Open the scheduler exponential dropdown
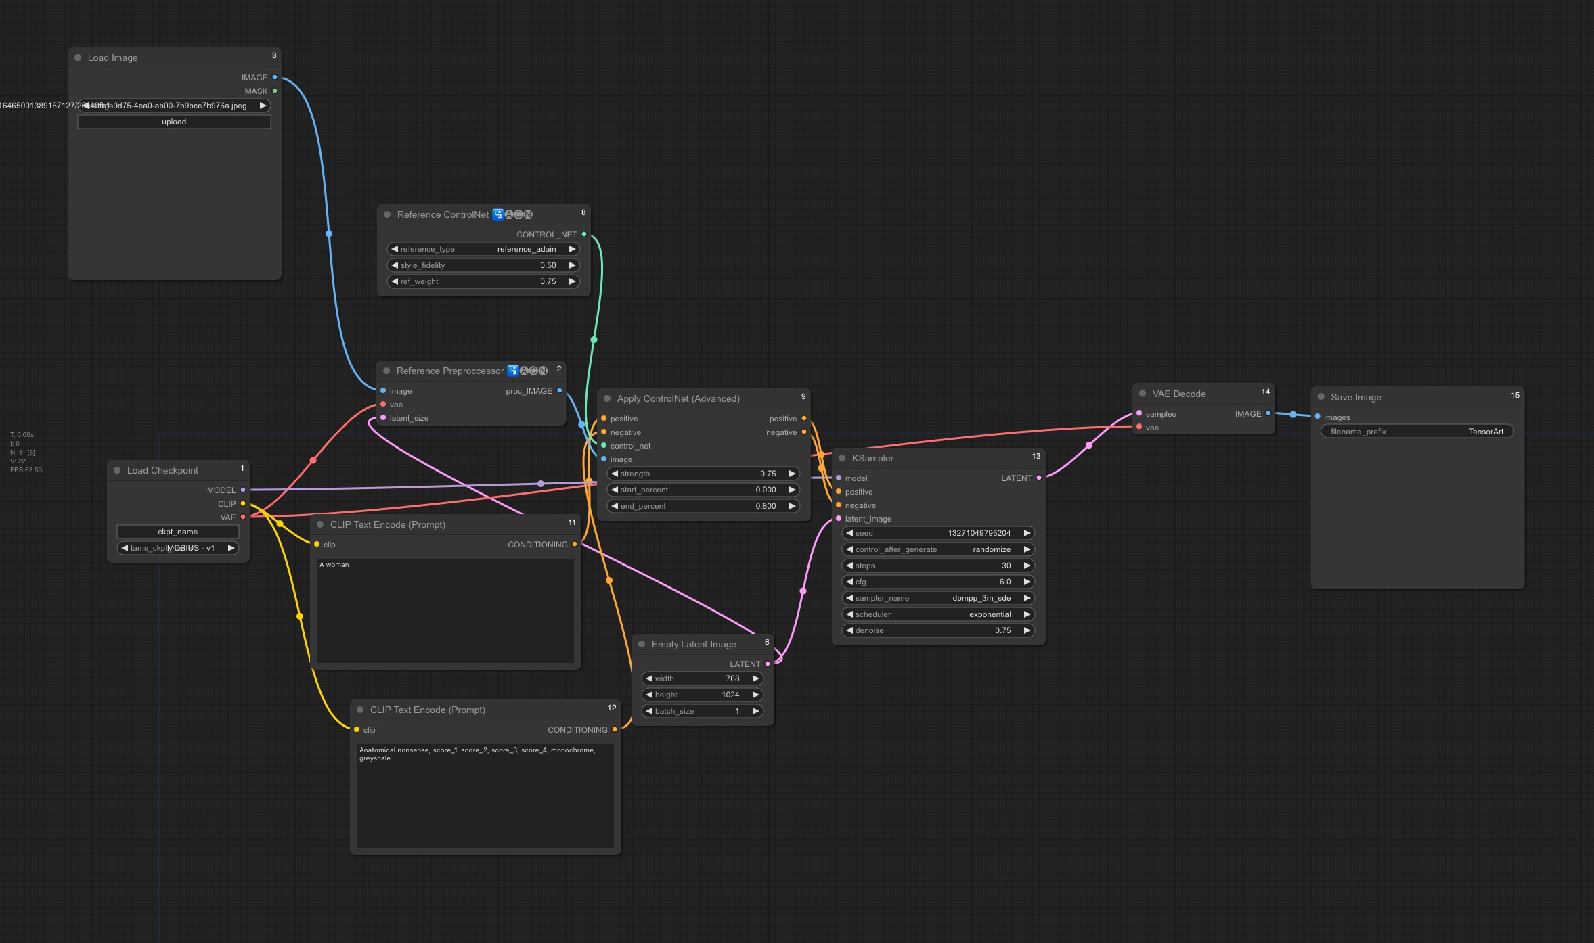Viewport: 1594px width, 943px height. [x=938, y=614]
